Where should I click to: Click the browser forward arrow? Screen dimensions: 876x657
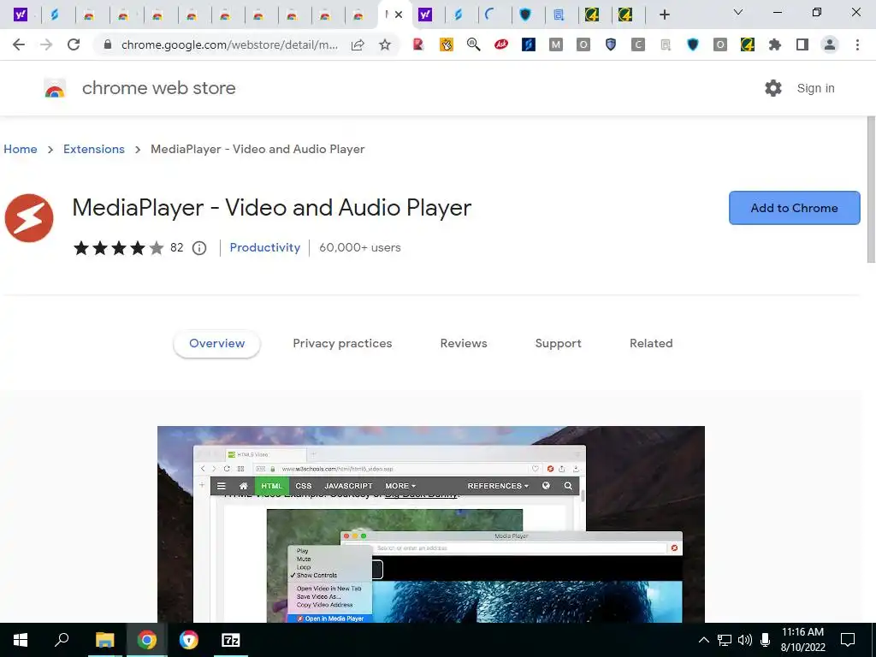(46, 44)
